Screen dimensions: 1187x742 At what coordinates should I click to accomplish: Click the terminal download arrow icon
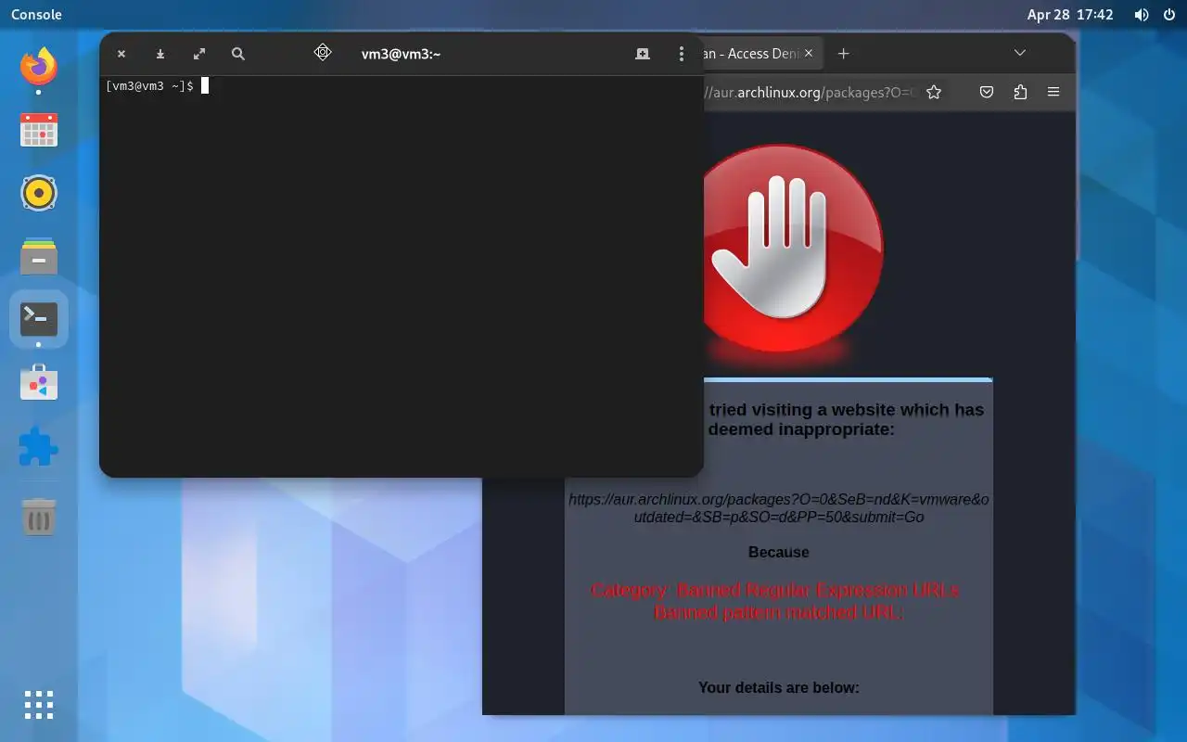[160, 54]
